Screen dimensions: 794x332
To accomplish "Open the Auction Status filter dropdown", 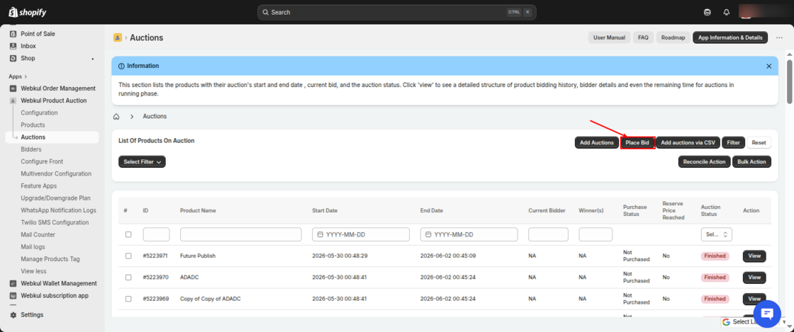I will (x=717, y=234).
